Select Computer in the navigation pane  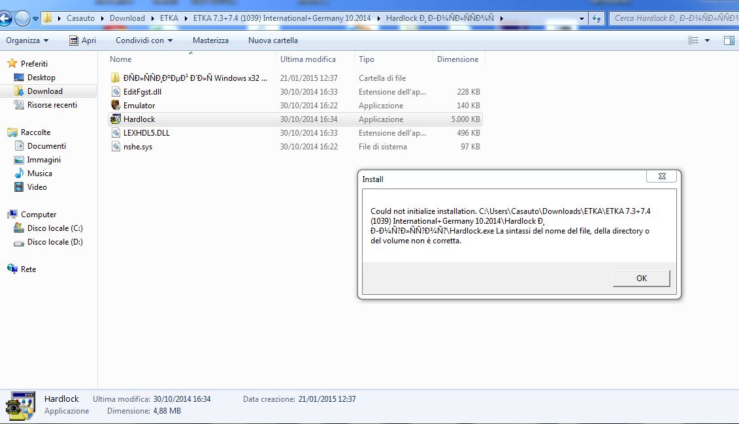[x=38, y=214]
